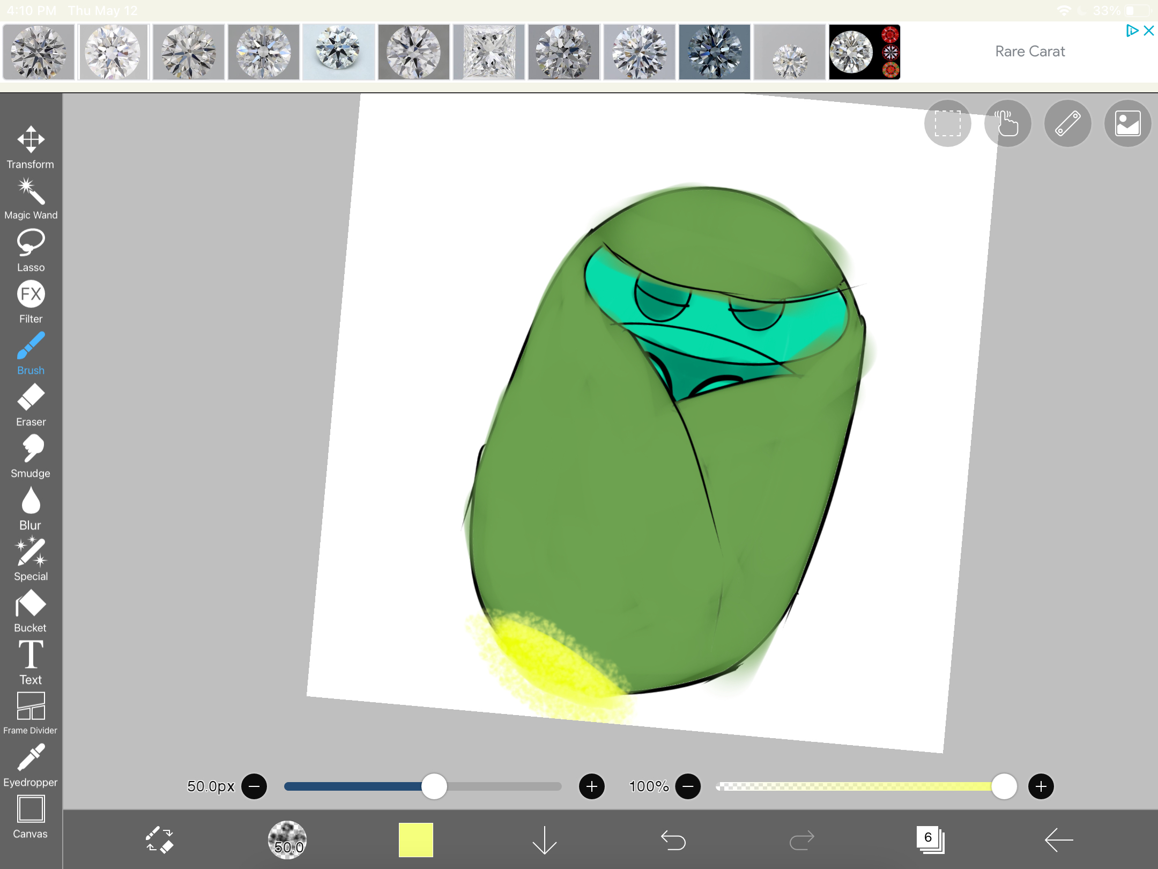Select the Transform tool
The height and width of the screenshot is (869, 1158).
pyautogui.click(x=31, y=148)
